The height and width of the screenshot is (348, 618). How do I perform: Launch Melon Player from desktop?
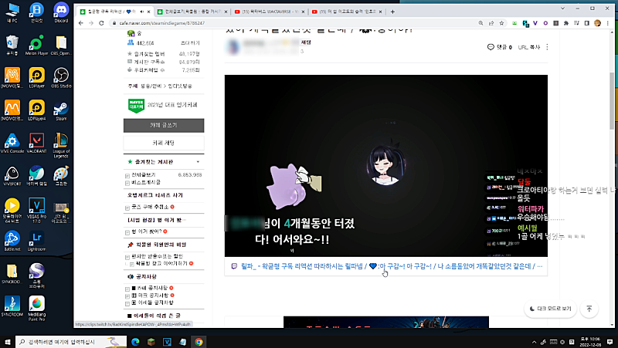point(36,45)
